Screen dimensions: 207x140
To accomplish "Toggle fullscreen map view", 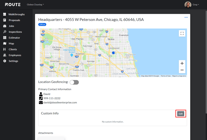I will tap(182, 33).
